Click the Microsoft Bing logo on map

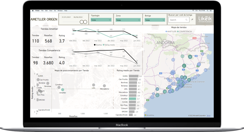point(149,115)
